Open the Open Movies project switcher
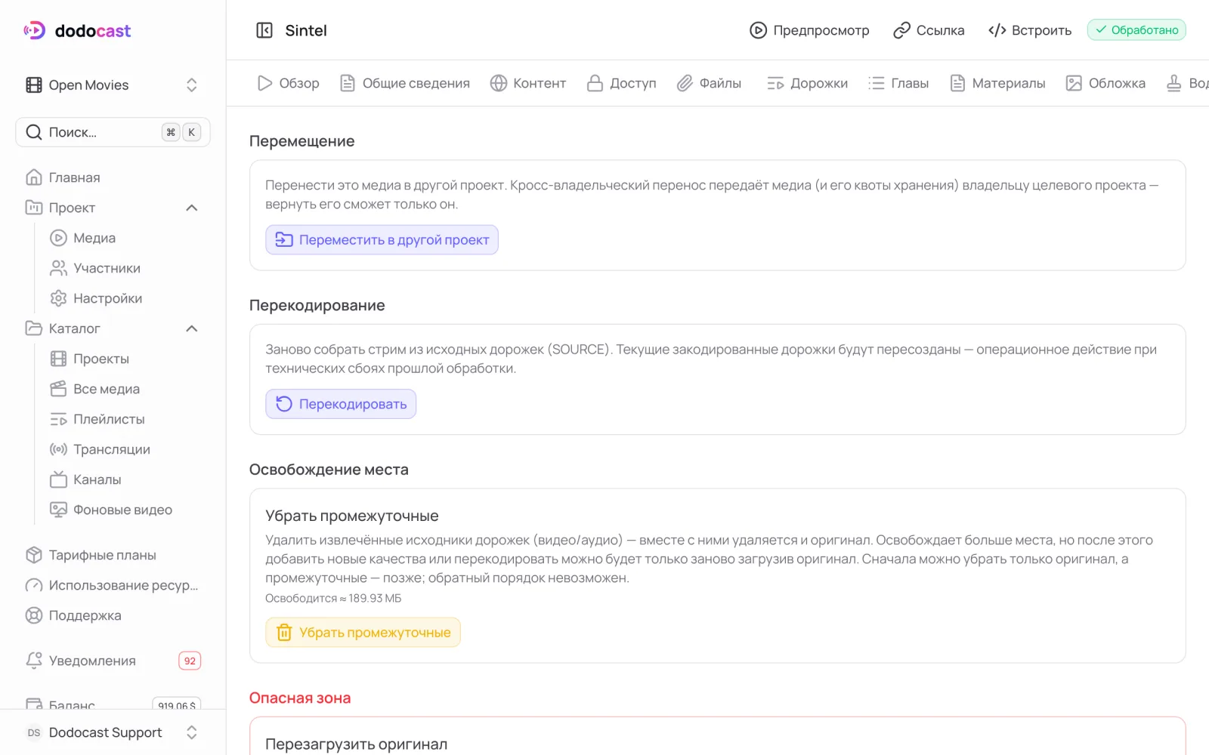 pos(113,85)
